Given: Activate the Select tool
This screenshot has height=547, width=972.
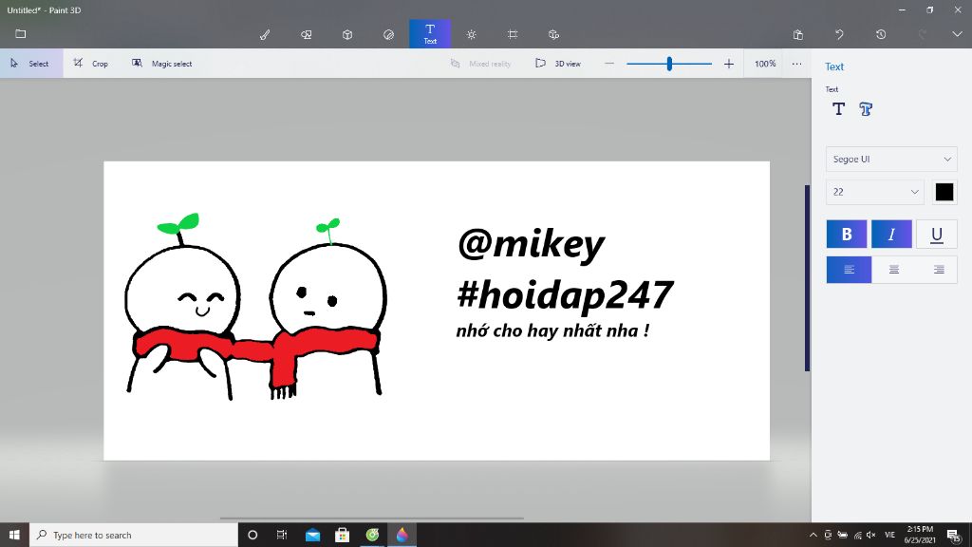Looking at the screenshot, I should click(x=31, y=64).
